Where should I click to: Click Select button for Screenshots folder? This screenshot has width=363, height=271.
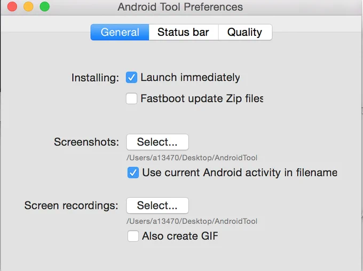157,142
